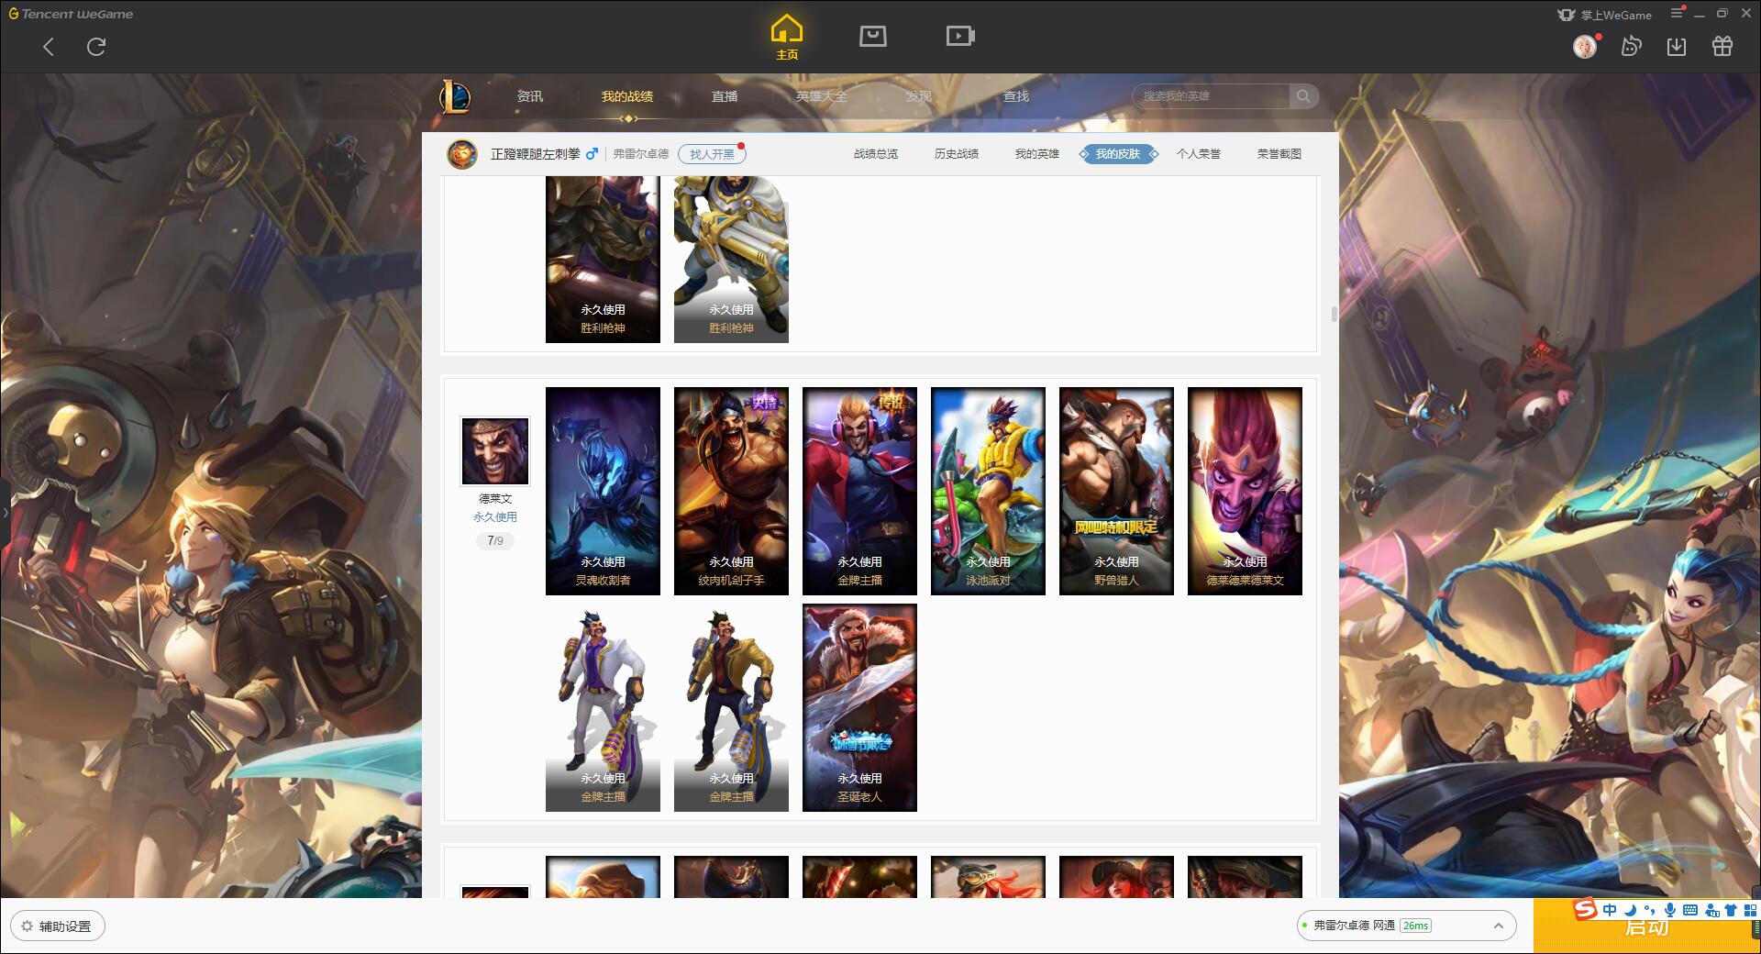Open the IME toolbox grid icon
1761x954 pixels.
[x=1750, y=910]
